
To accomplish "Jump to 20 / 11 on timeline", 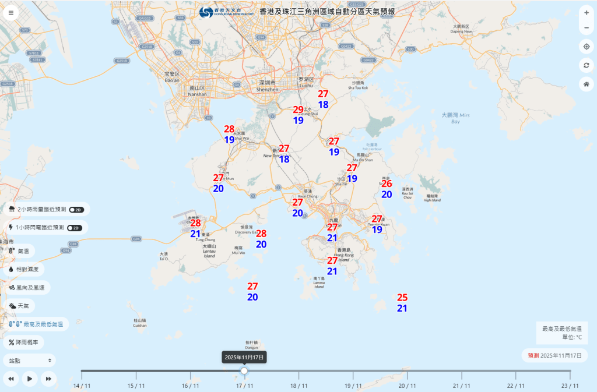I will click(407, 385).
